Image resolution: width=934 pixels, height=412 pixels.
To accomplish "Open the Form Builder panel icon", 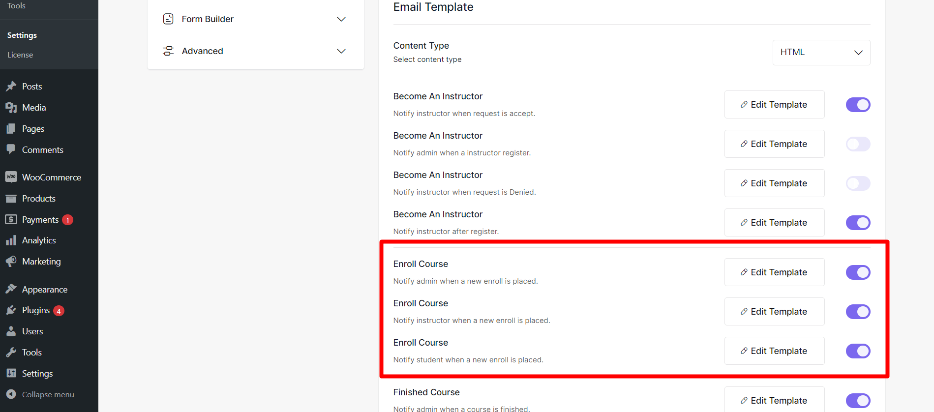I will 168,19.
